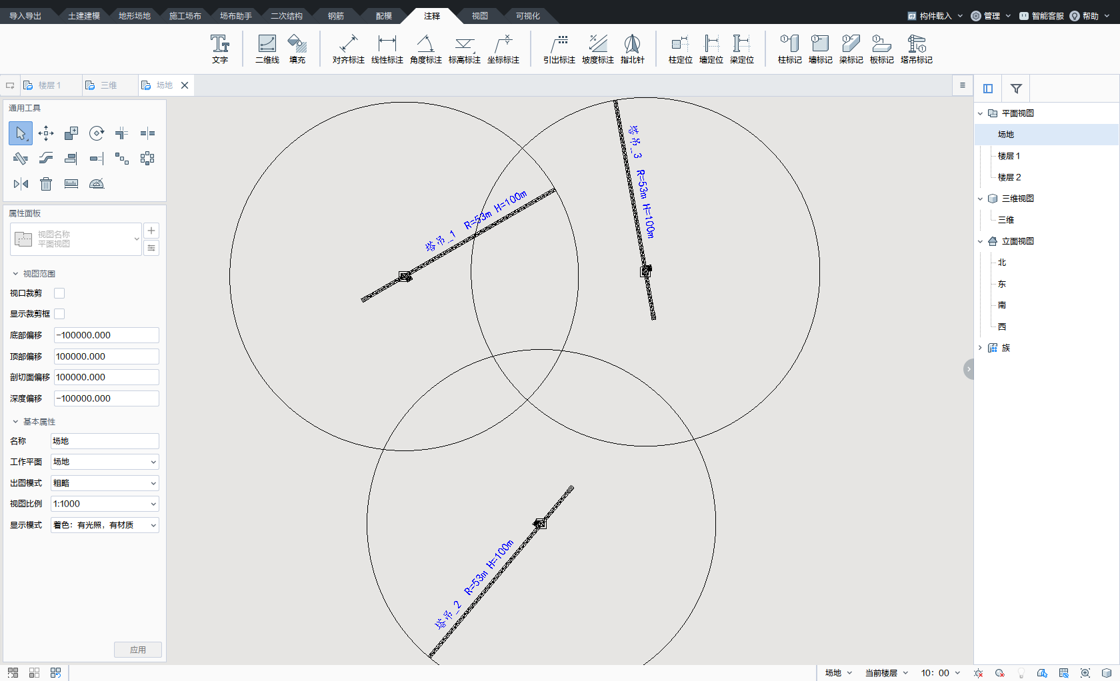Collapse the 立面视图 tree node
This screenshot has width=1120, height=681.
tap(980, 241)
